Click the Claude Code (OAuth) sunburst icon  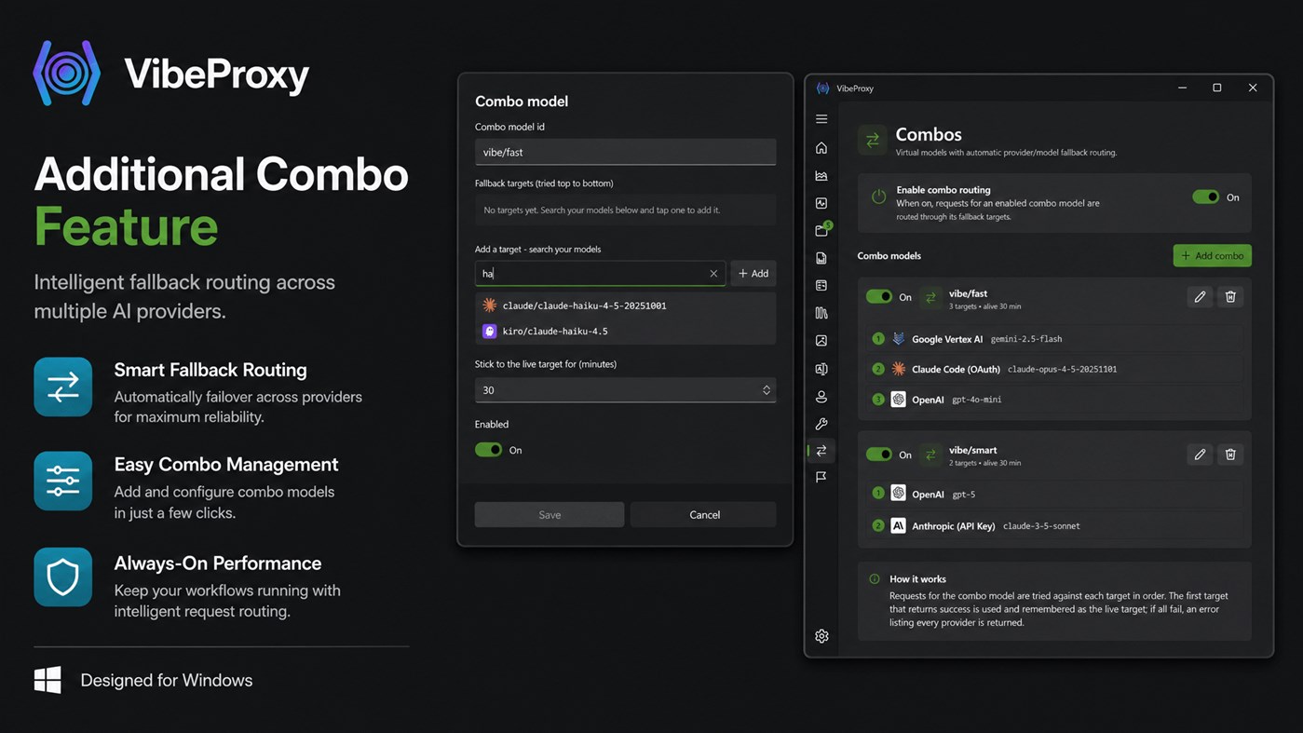899,369
